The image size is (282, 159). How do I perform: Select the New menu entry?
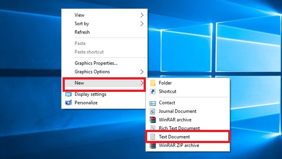coord(104,83)
